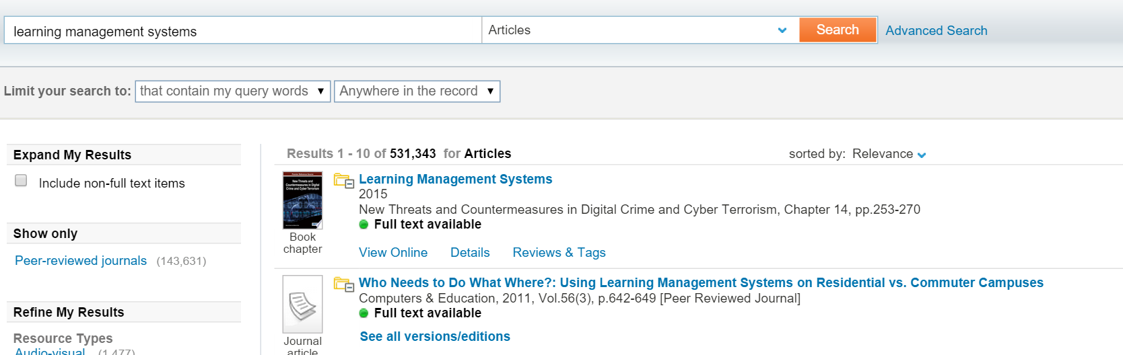
Task: Toggle Include non-full text items checkbox
Action: click(22, 181)
